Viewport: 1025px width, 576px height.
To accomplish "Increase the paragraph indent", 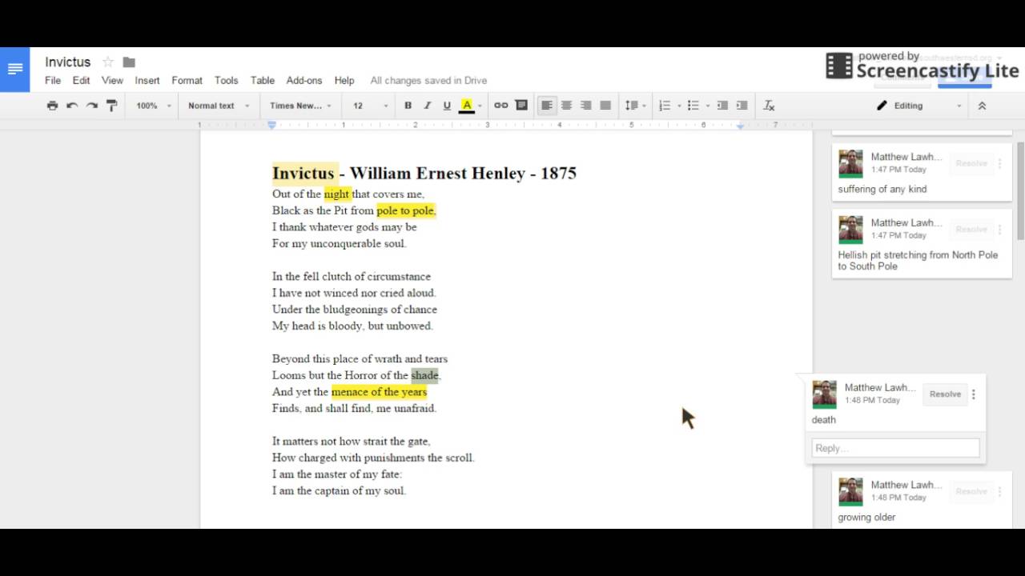I will pyautogui.click(x=742, y=106).
